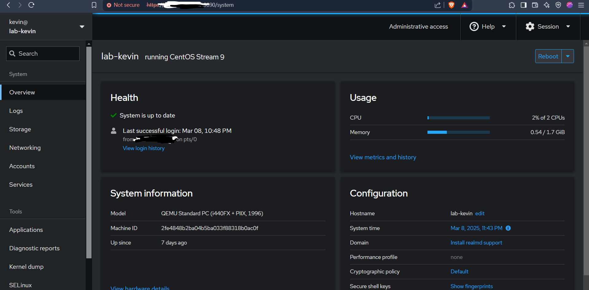The height and width of the screenshot is (290, 589).
Task: Open the browser hamburger menu
Action: pos(581,5)
